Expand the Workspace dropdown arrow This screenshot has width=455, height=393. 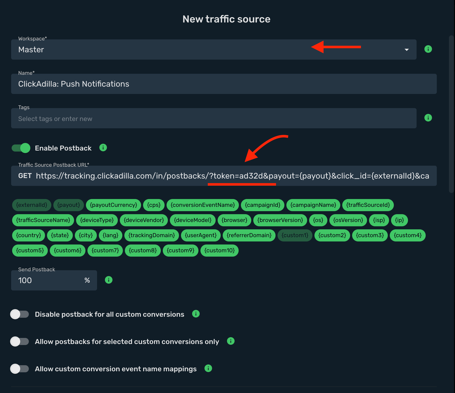(x=406, y=50)
